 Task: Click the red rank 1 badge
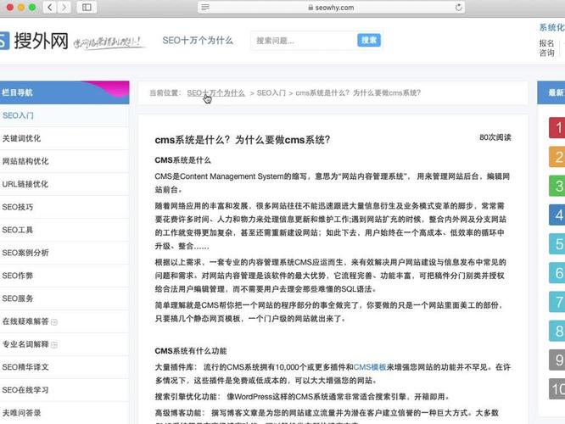tap(557, 127)
